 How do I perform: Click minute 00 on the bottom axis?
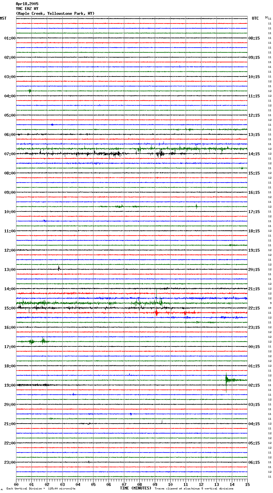click(x=16, y=484)
